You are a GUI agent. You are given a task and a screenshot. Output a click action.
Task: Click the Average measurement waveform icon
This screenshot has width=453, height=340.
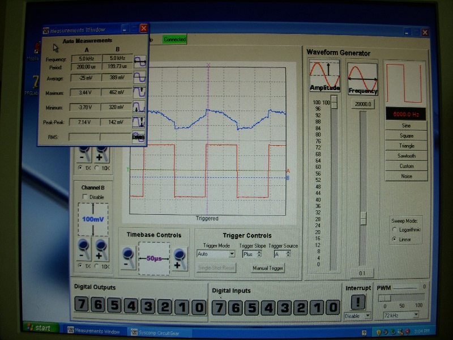140,77
